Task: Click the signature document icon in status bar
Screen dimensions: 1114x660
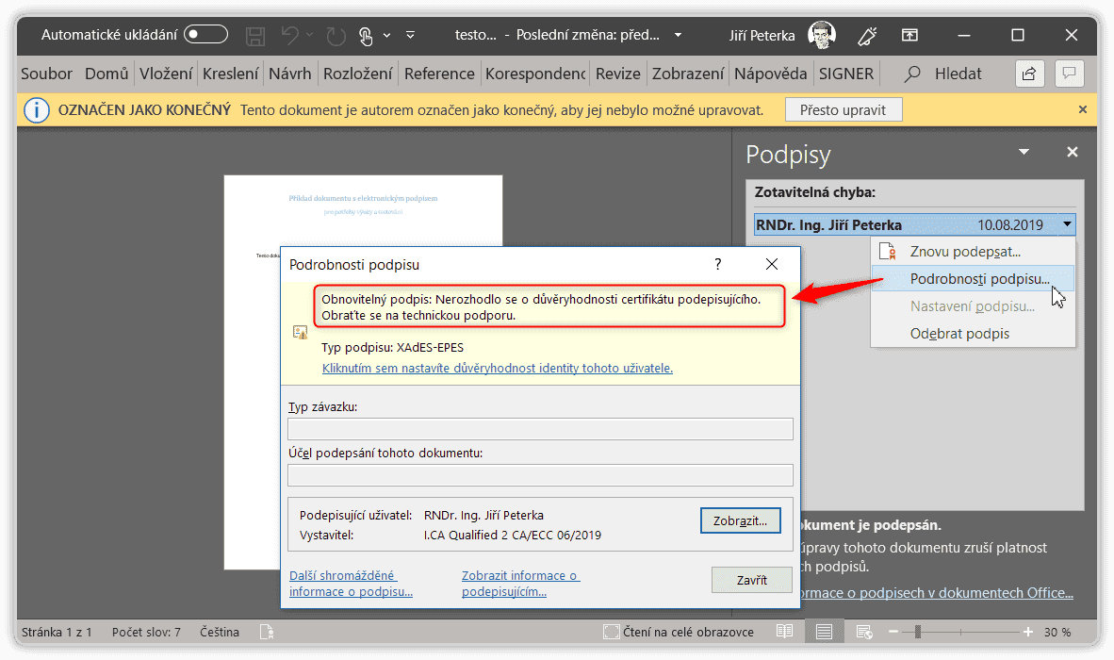Action: [x=267, y=632]
